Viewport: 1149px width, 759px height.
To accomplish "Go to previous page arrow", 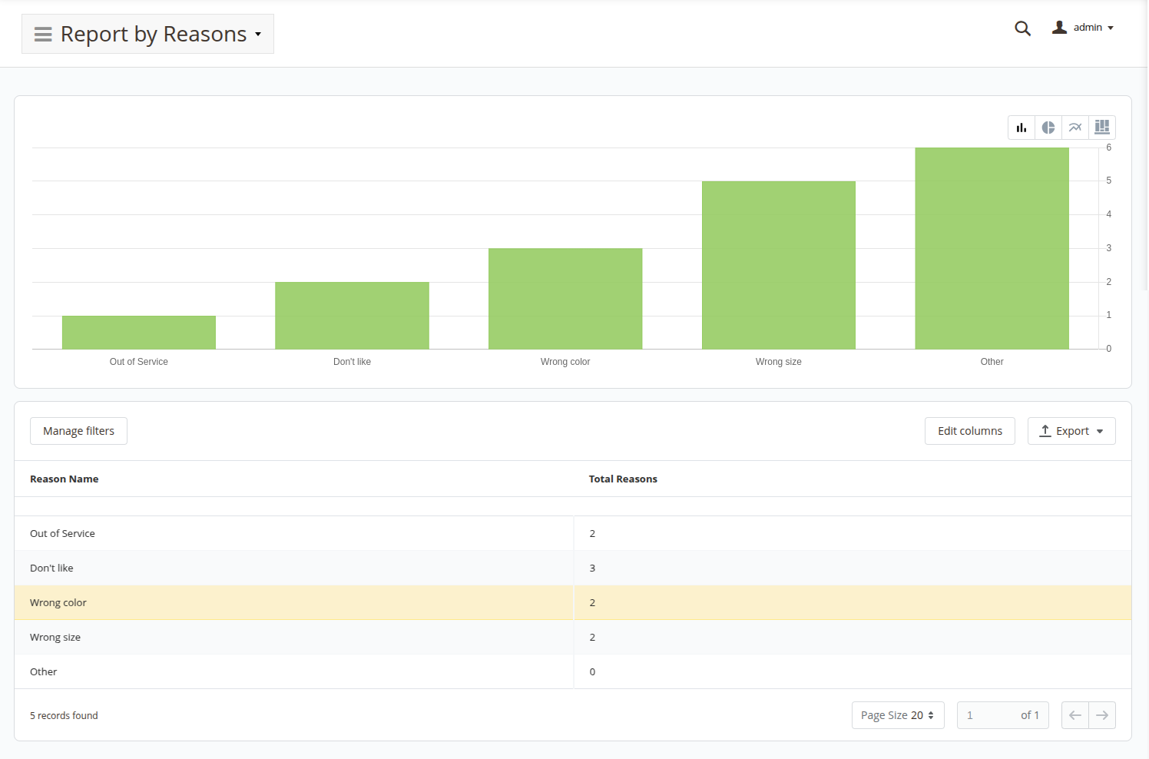I will click(1075, 715).
